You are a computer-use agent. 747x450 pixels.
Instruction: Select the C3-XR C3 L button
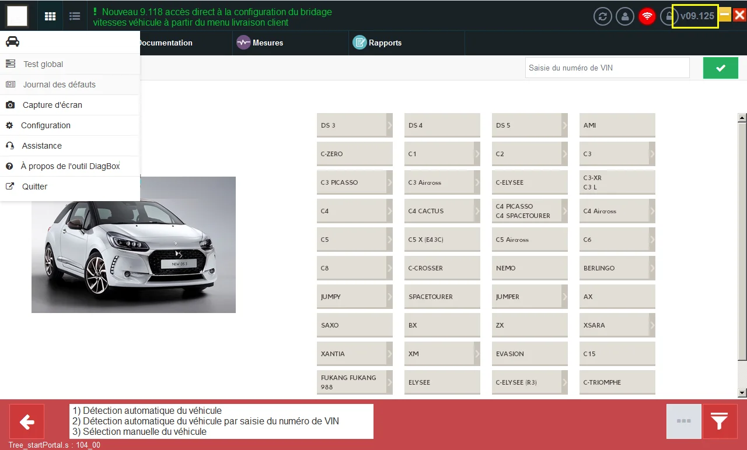tap(617, 182)
